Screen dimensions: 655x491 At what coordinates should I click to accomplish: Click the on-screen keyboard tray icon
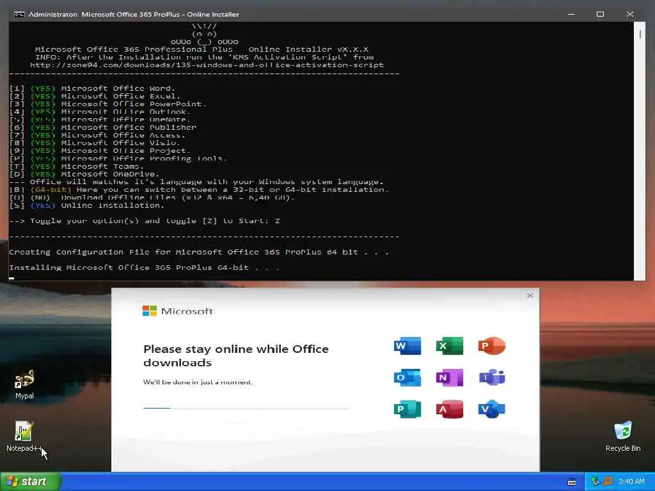click(572, 482)
